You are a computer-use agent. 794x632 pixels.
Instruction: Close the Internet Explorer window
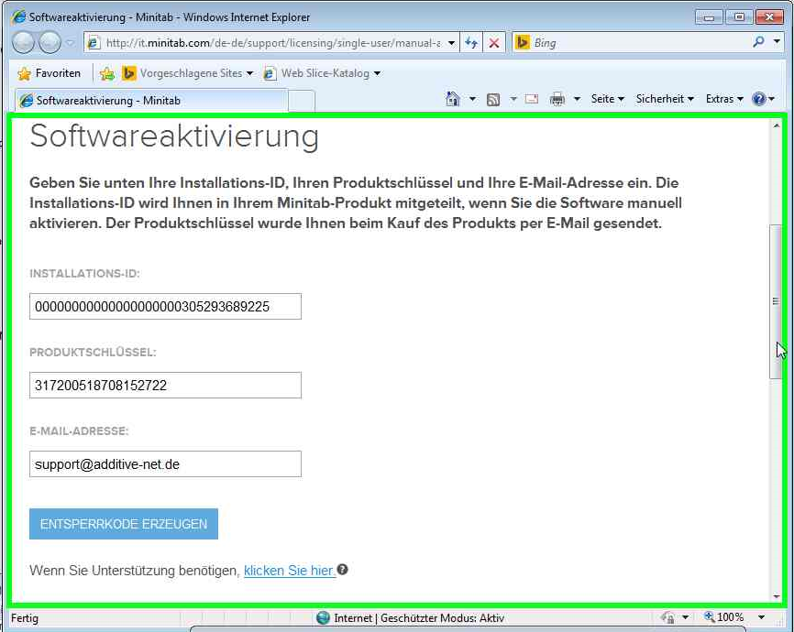pyautogui.click(x=769, y=17)
